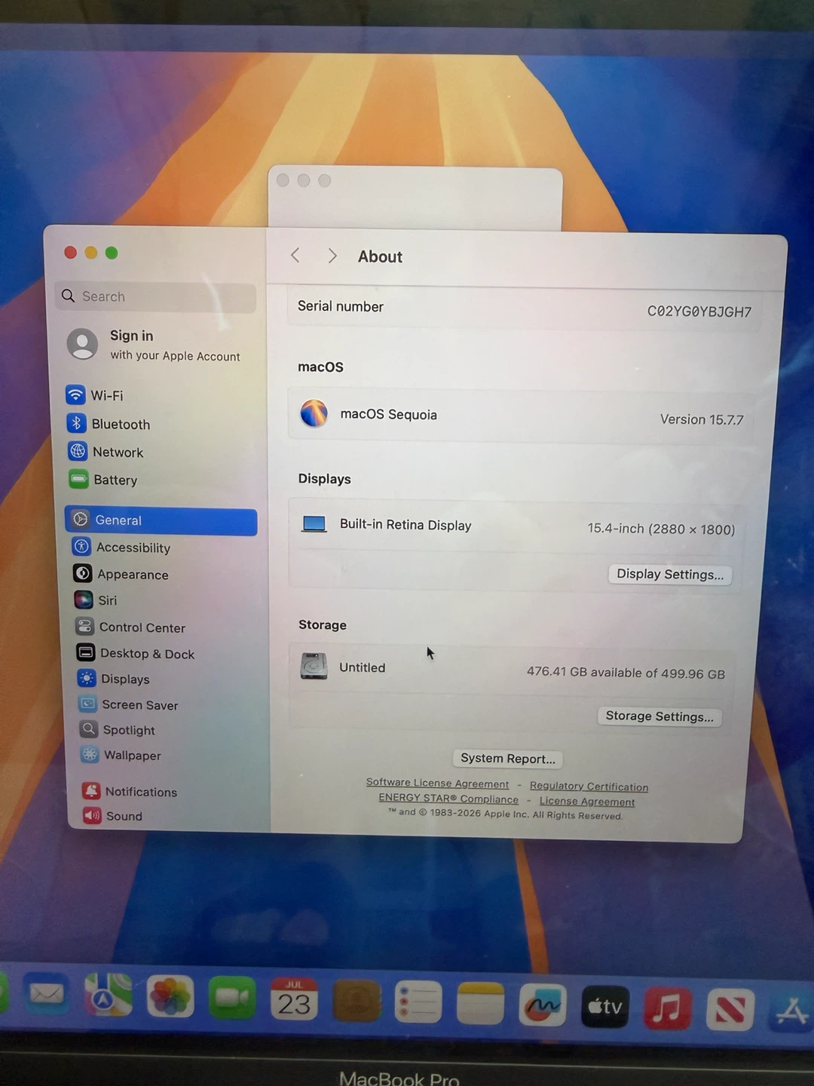
Task: Open Reminders from the Dock
Action: (x=418, y=1002)
